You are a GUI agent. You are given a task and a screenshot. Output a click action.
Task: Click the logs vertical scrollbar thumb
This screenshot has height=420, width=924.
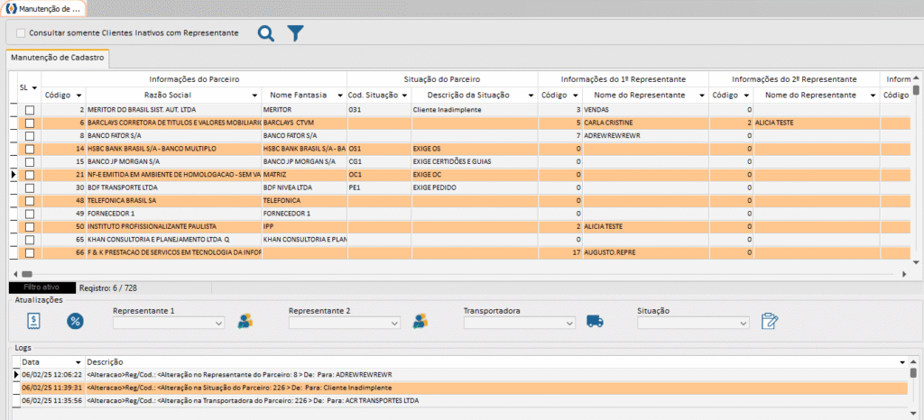click(x=913, y=373)
